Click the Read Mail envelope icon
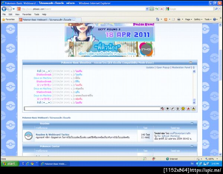 tap(173, 19)
